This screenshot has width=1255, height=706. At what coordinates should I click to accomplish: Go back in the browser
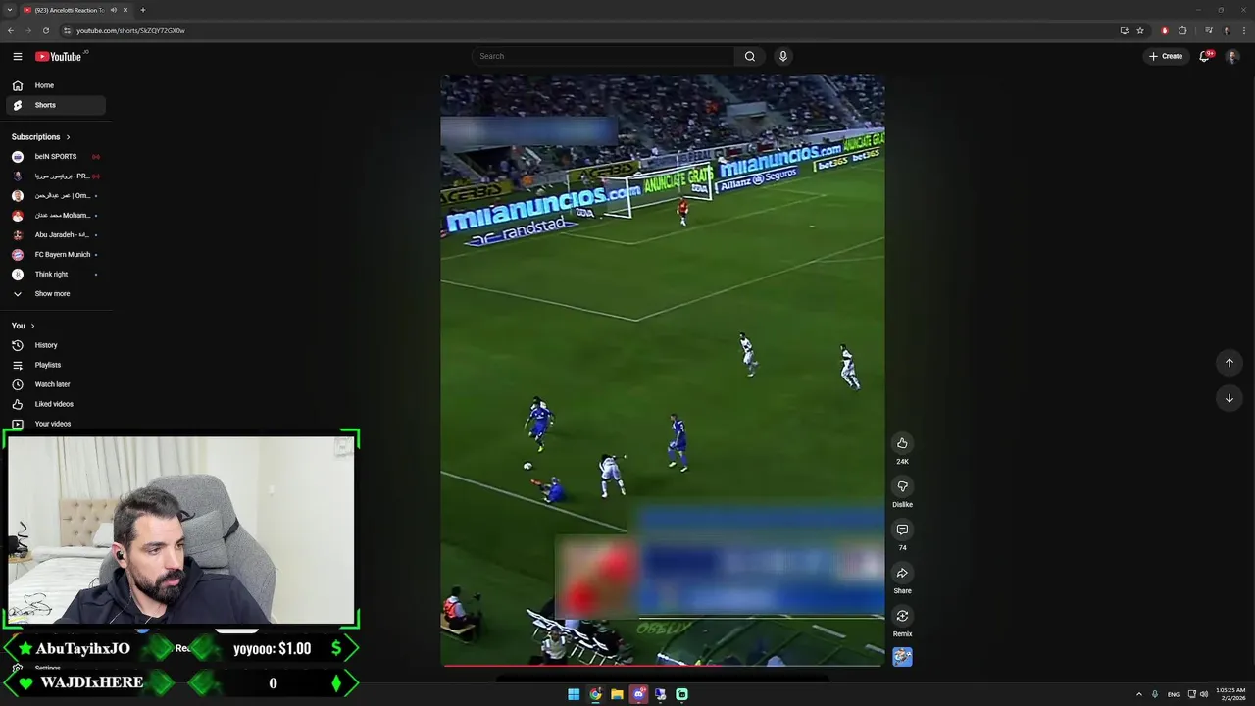click(x=11, y=30)
